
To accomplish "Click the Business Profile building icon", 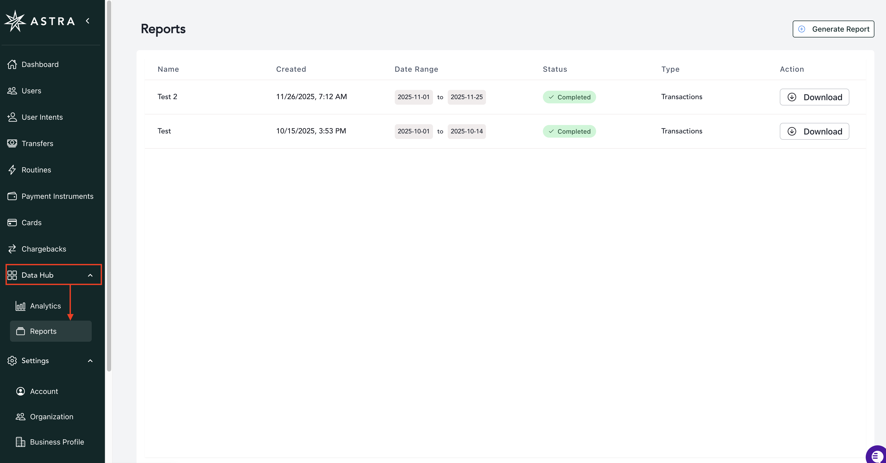I will [21, 442].
